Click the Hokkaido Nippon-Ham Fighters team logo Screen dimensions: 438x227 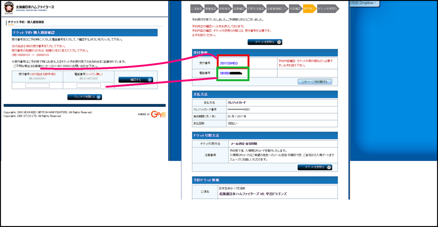click(9, 7)
